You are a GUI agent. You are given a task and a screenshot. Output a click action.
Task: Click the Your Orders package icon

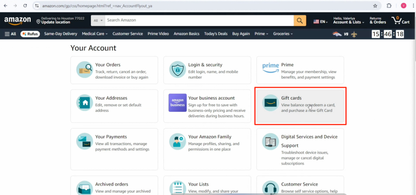(84, 70)
